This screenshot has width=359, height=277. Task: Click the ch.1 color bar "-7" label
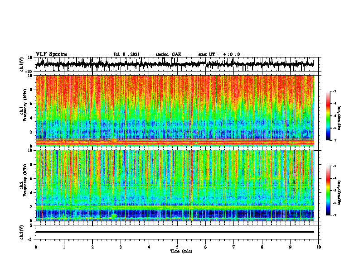(x=335, y=140)
